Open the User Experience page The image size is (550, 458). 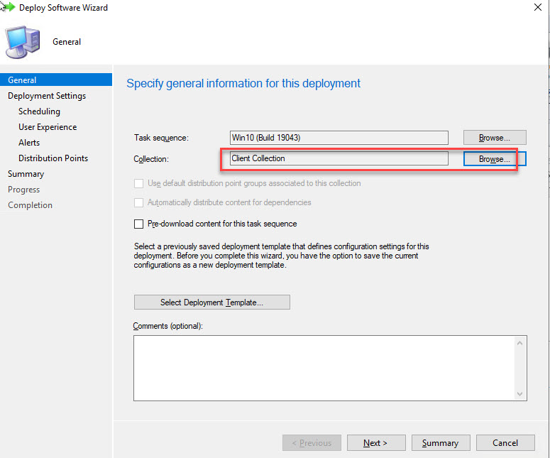coord(48,127)
